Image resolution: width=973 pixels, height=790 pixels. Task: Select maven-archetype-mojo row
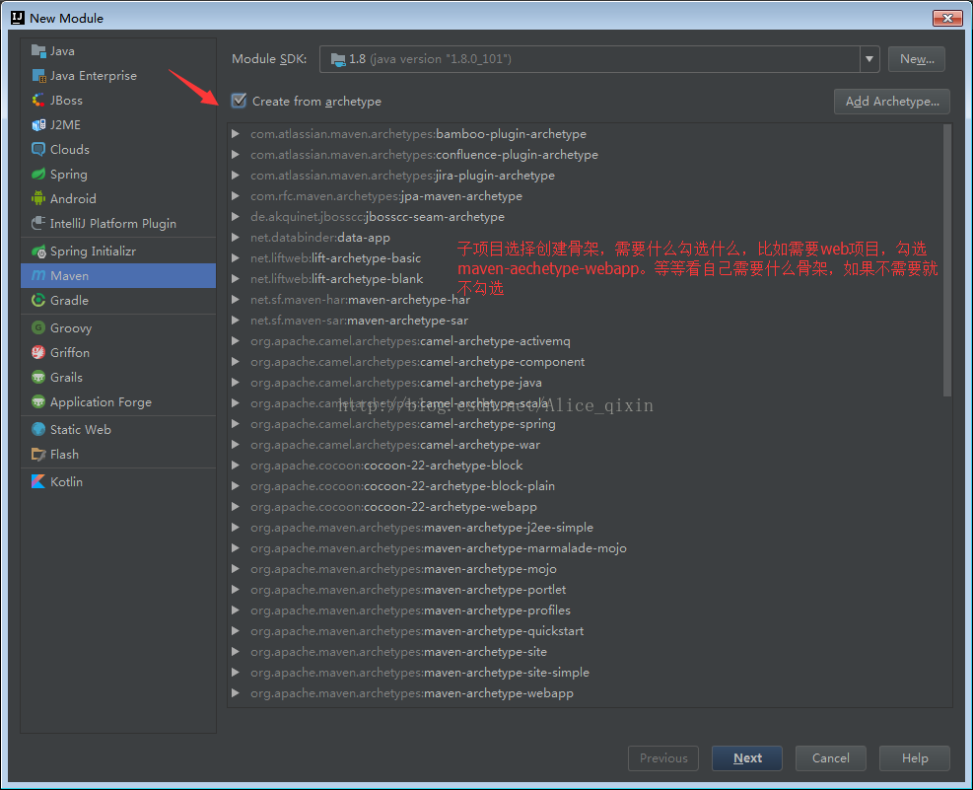pyautogui.click(x=585, y=569)
